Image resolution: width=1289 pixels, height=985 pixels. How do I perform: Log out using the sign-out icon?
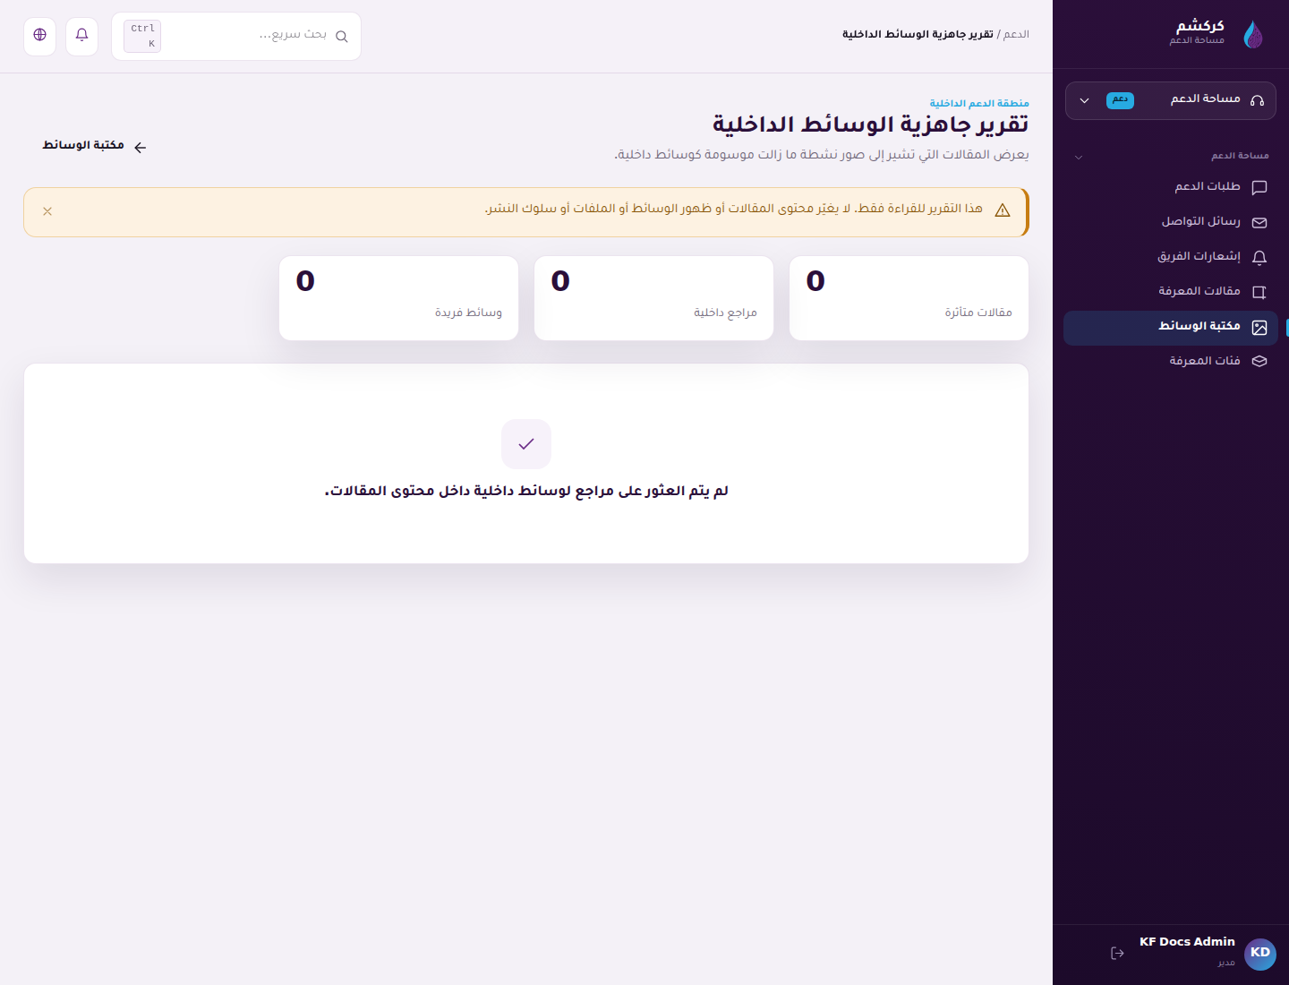1117,954
